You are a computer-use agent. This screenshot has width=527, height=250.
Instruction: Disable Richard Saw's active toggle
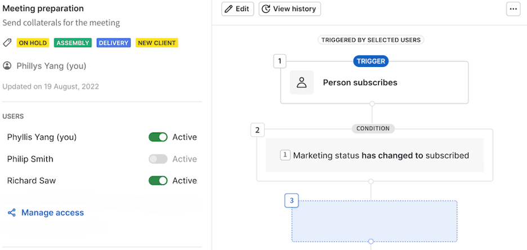[x=158, y=181]
